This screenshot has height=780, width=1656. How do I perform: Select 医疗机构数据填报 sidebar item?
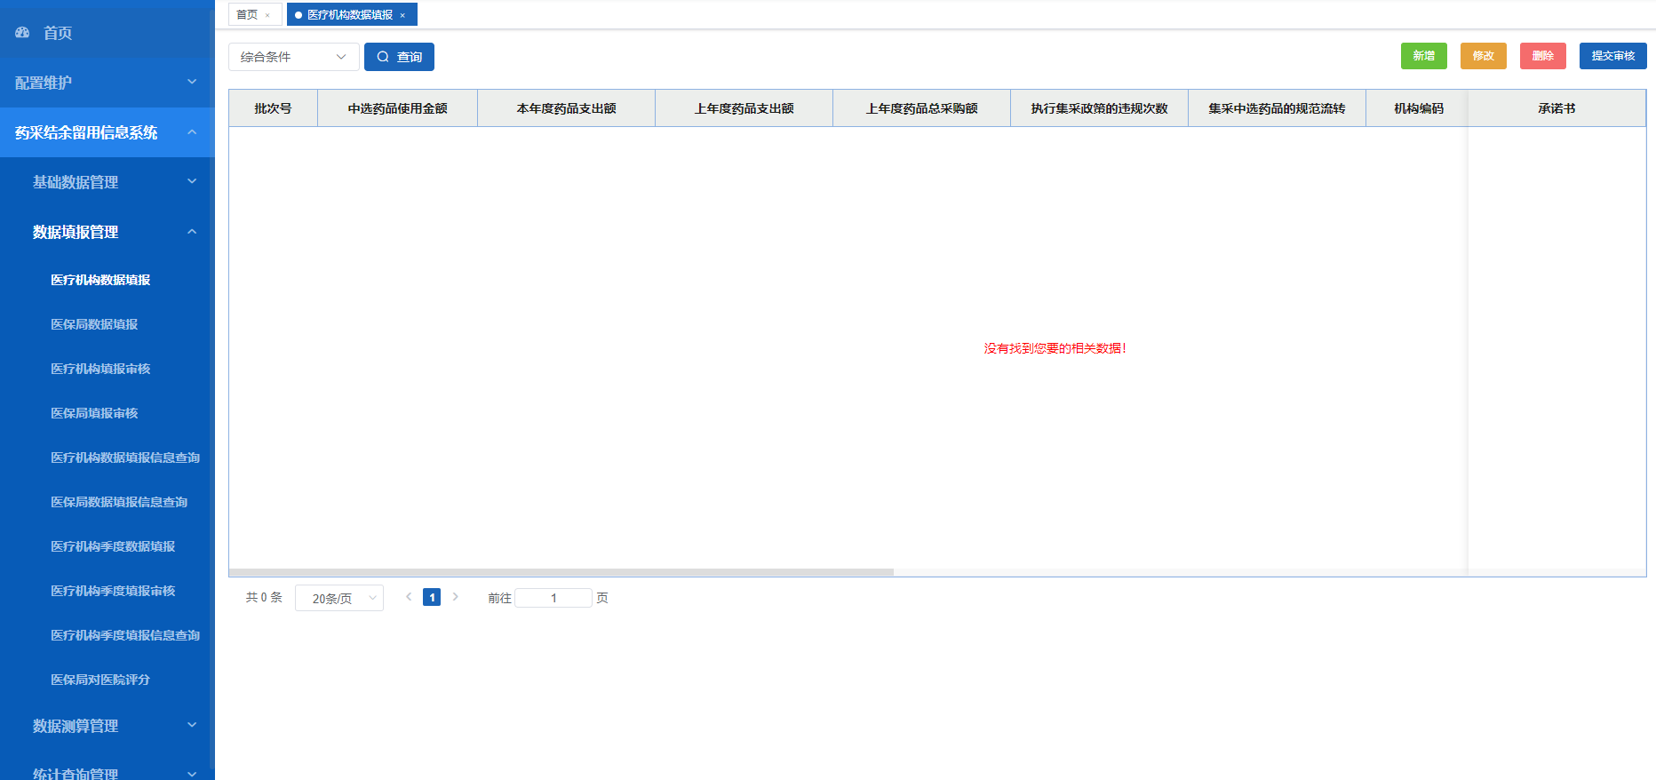[x=100, y=280]
